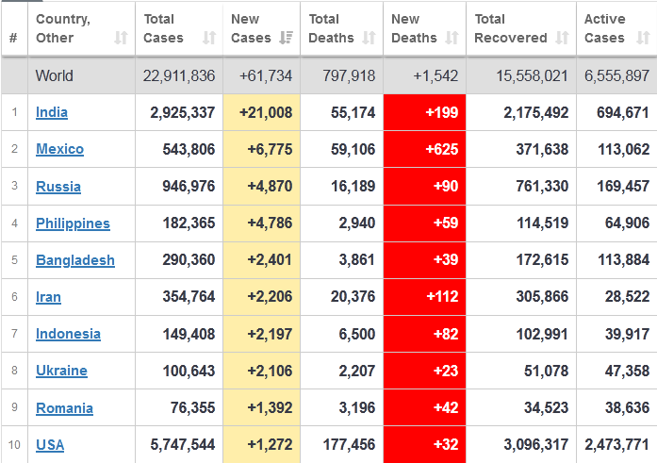This screenshot has width=657, height=463.
Task: Visit the Ukraine country page
Action: tap(61, 371)
